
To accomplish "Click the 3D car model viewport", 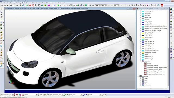I will point(70,50).
